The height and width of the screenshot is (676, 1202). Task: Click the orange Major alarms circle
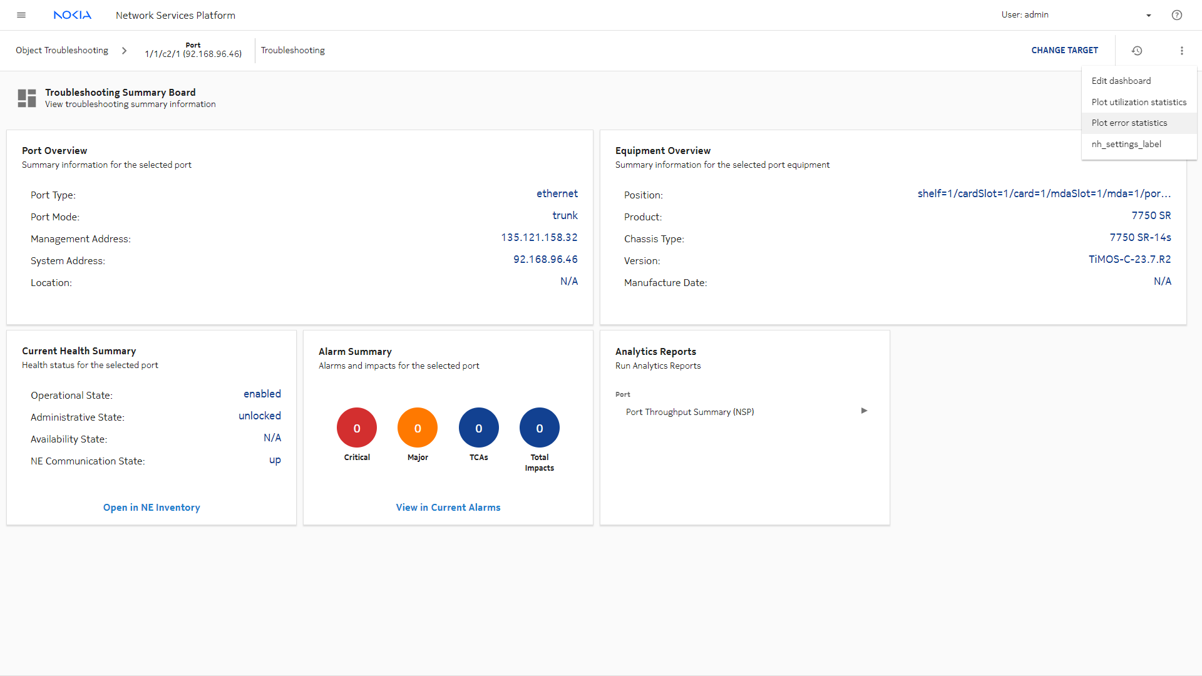[x=418, y=428]
